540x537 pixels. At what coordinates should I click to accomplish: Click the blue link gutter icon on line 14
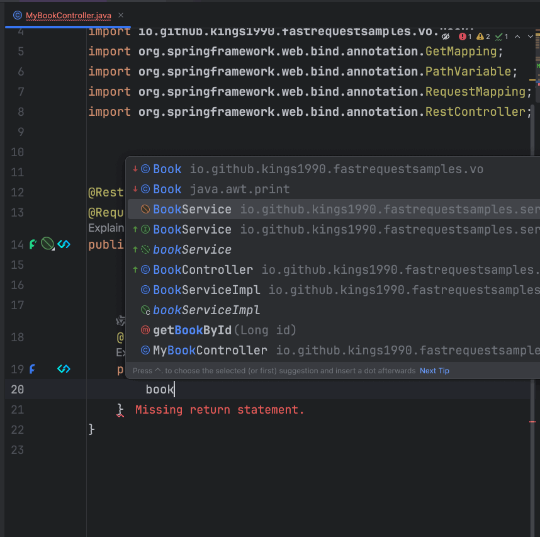[x=64, y=244]
